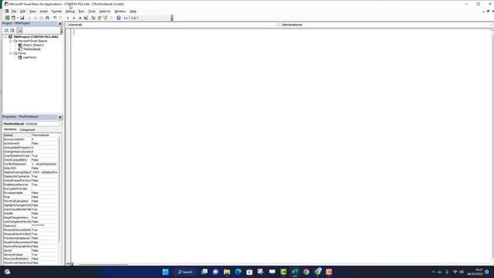Select the IsAddin property row

coord(31,213)
